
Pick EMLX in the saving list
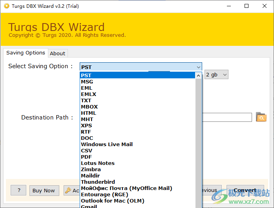click(137, 94)
